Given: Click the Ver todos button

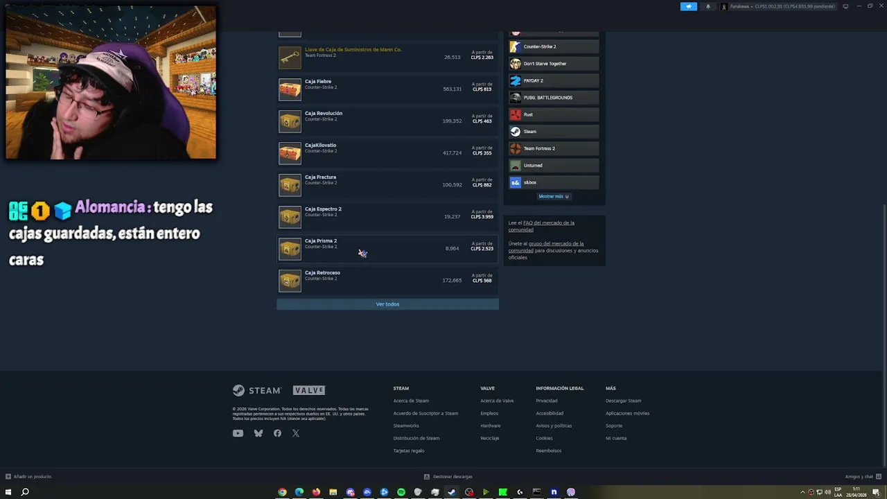Looking at the screenshot, I should (387, 304).
